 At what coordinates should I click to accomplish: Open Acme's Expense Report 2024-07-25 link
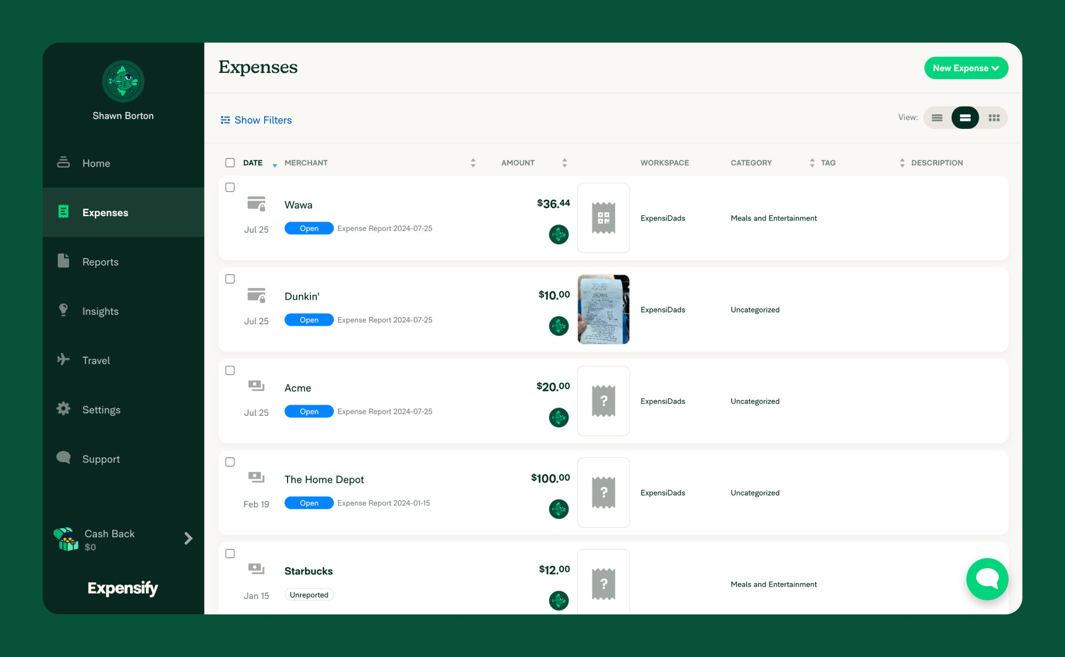coord(384,412)
